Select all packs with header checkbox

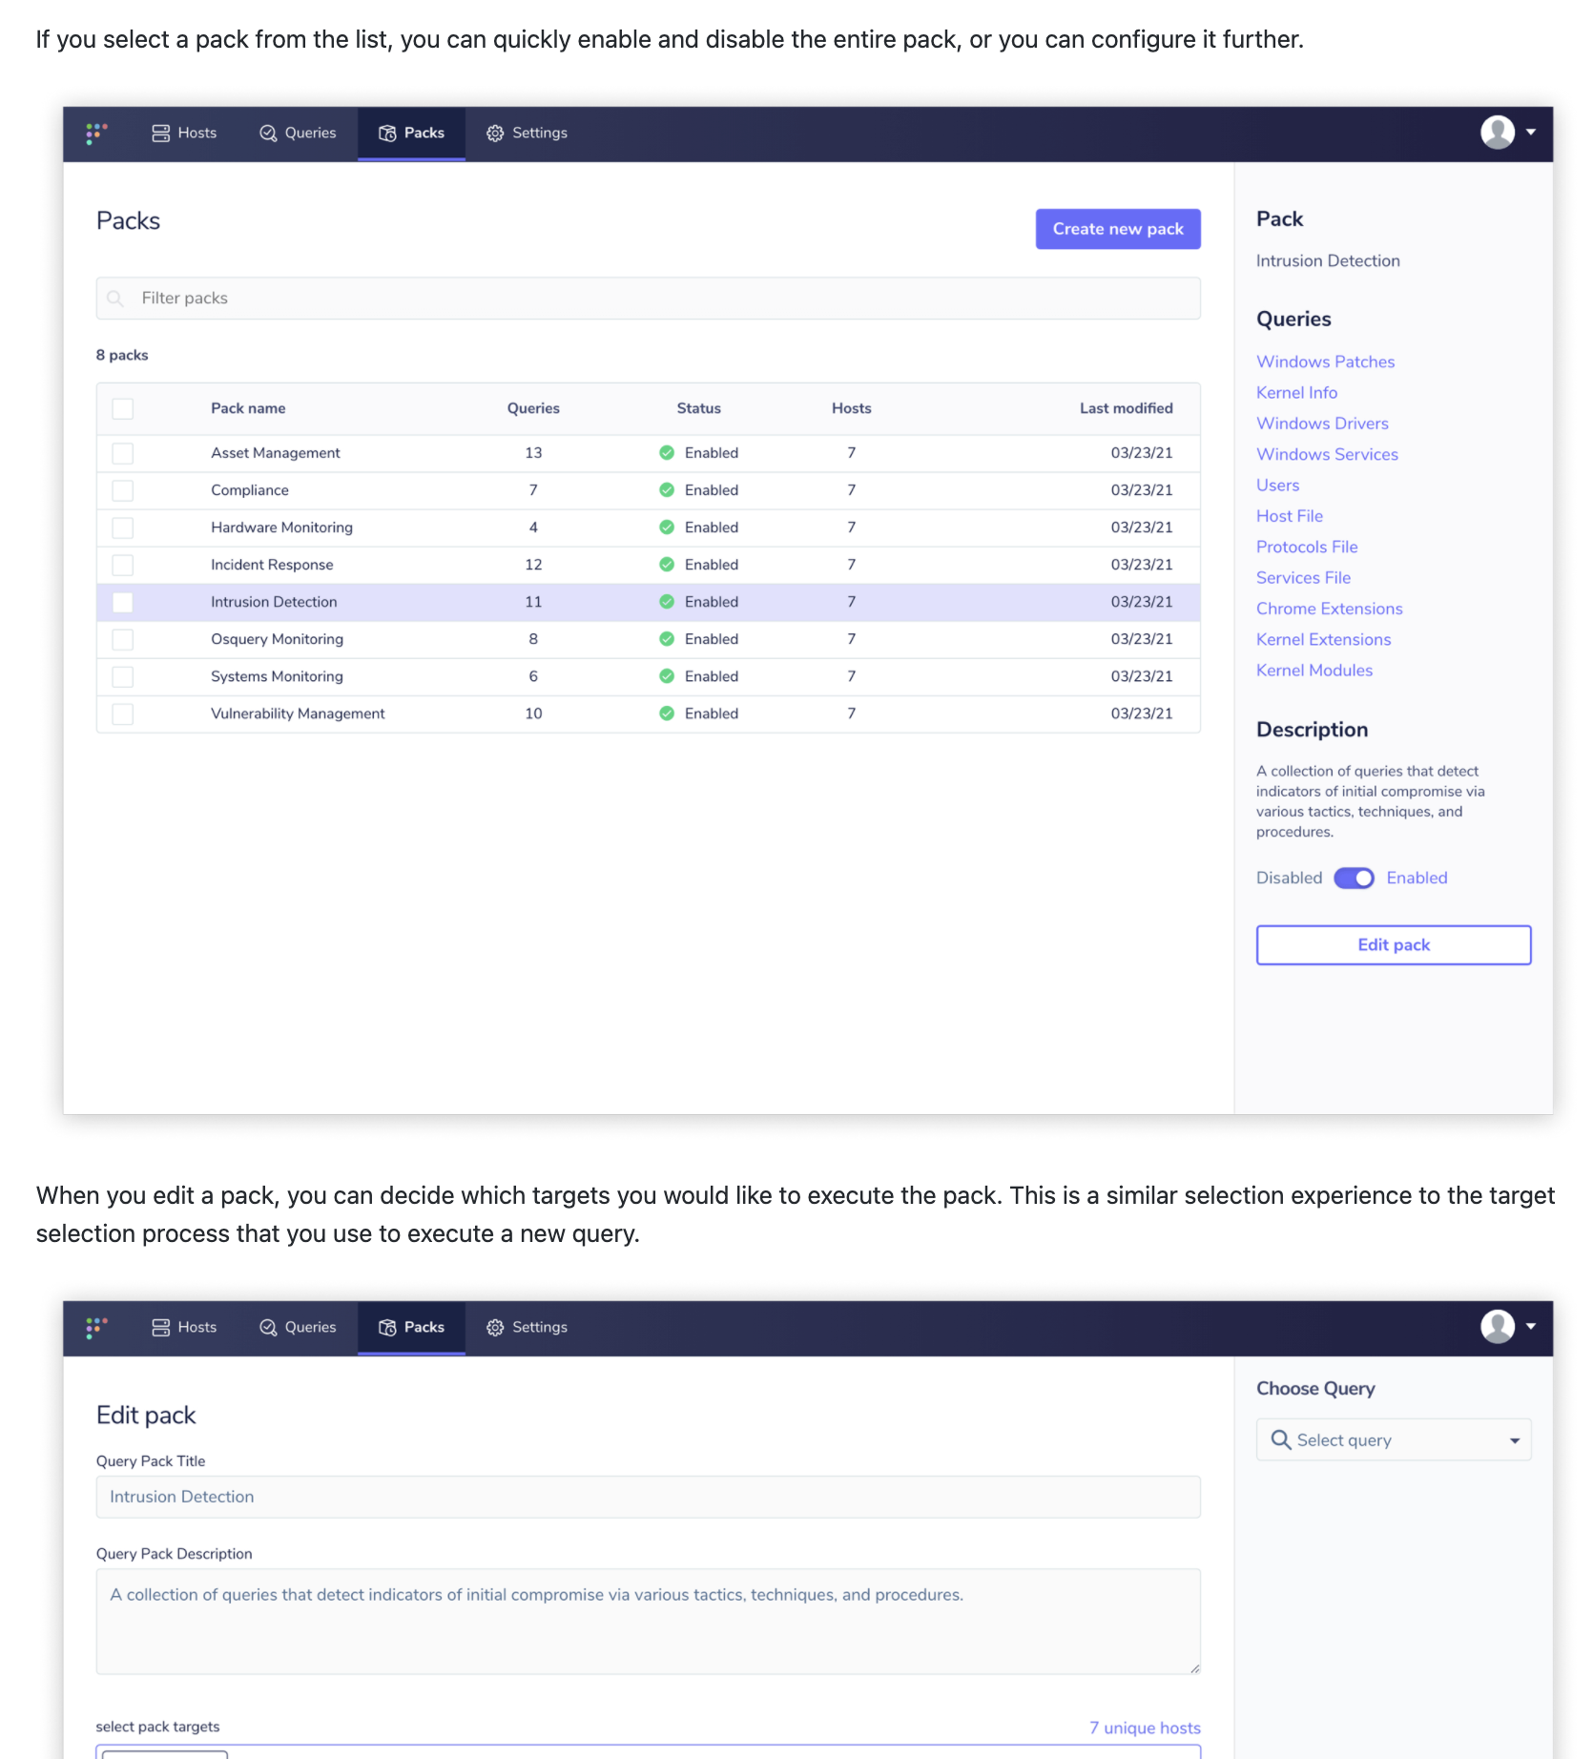tap(122, 408)
